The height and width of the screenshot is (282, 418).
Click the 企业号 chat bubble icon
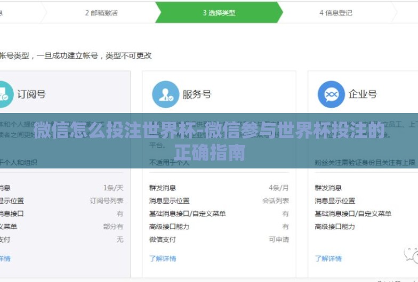[331, 94]
